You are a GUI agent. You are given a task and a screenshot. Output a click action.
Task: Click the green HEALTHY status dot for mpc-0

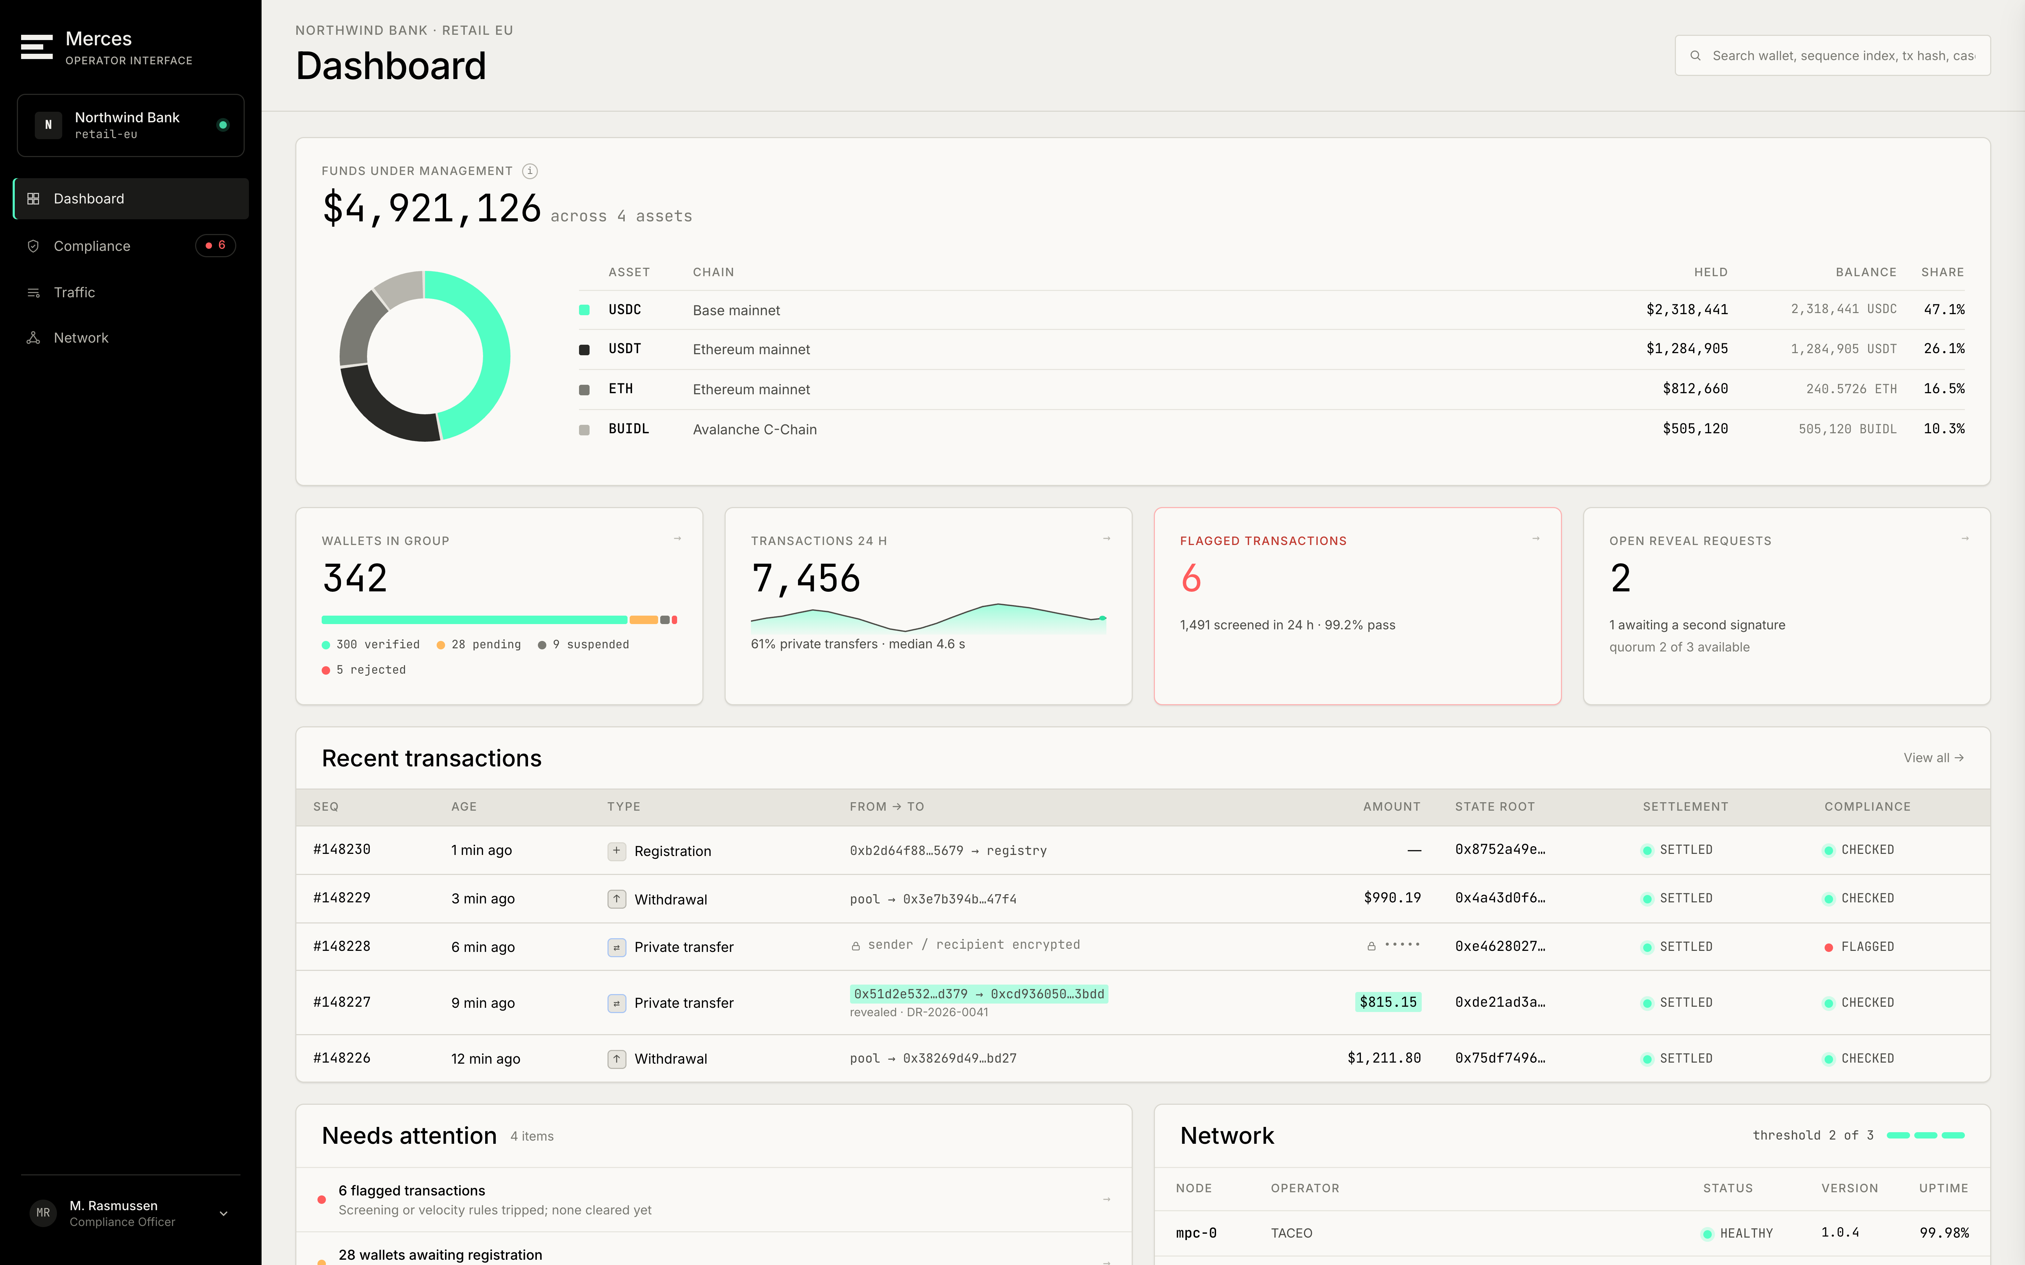(x=1707, y=1234)
